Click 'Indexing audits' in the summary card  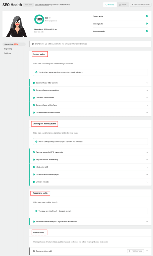(98, 24)
